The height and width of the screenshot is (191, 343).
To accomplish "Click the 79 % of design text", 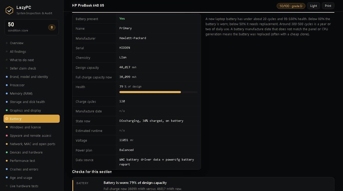I will [130, 86].
